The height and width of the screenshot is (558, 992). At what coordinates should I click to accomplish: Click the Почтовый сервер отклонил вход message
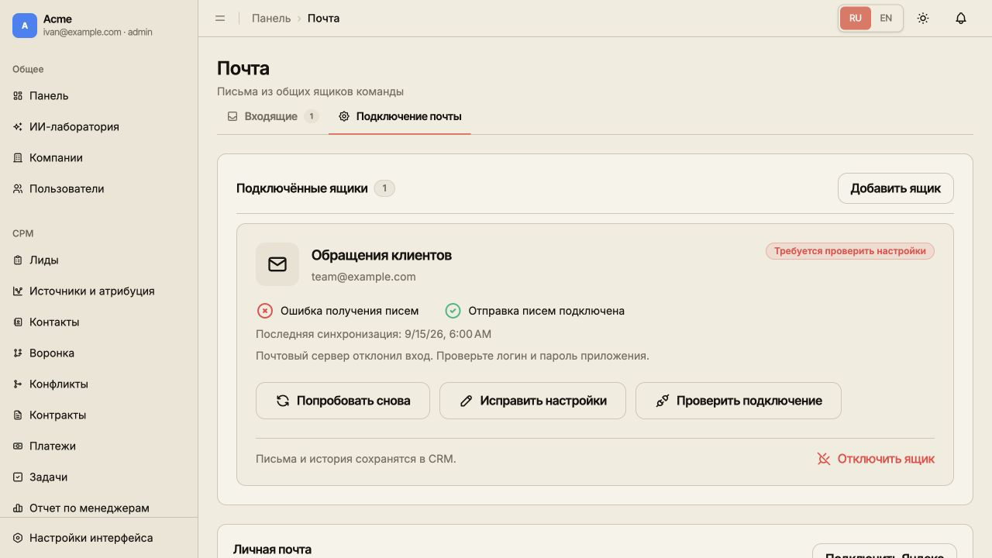click(453, 356)
